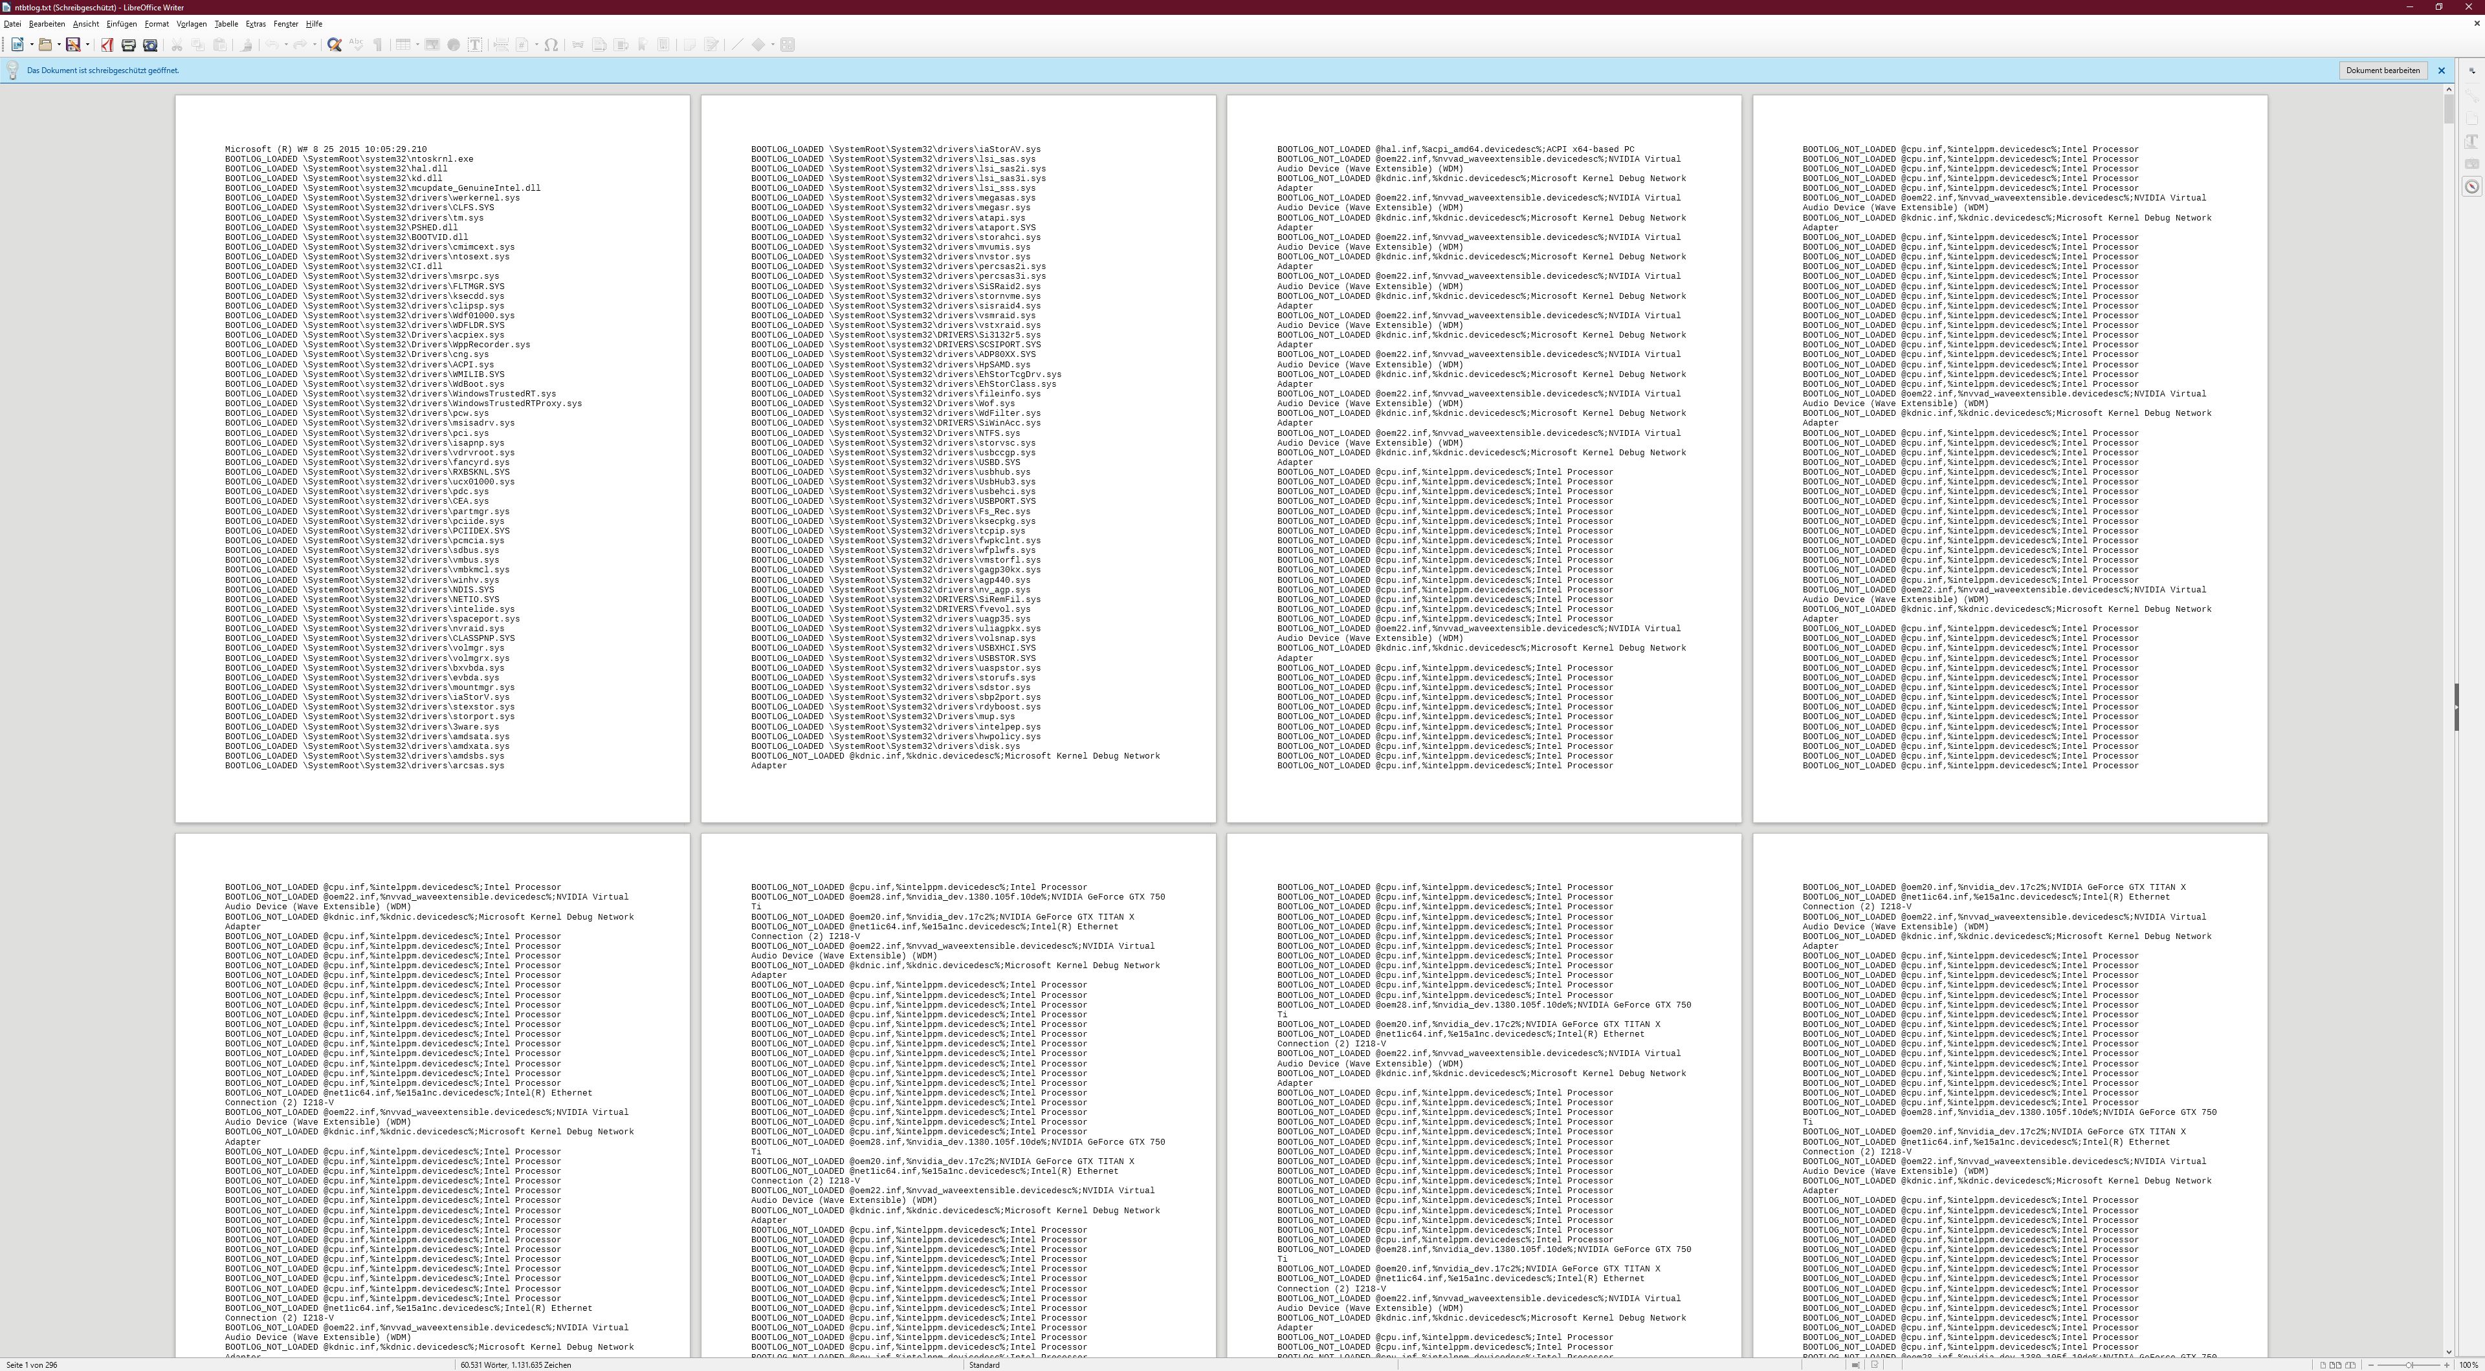This screenshot has width=2485, height=1371.
Task: Select the Clone Formatting brush
Action: pos(246,45)
